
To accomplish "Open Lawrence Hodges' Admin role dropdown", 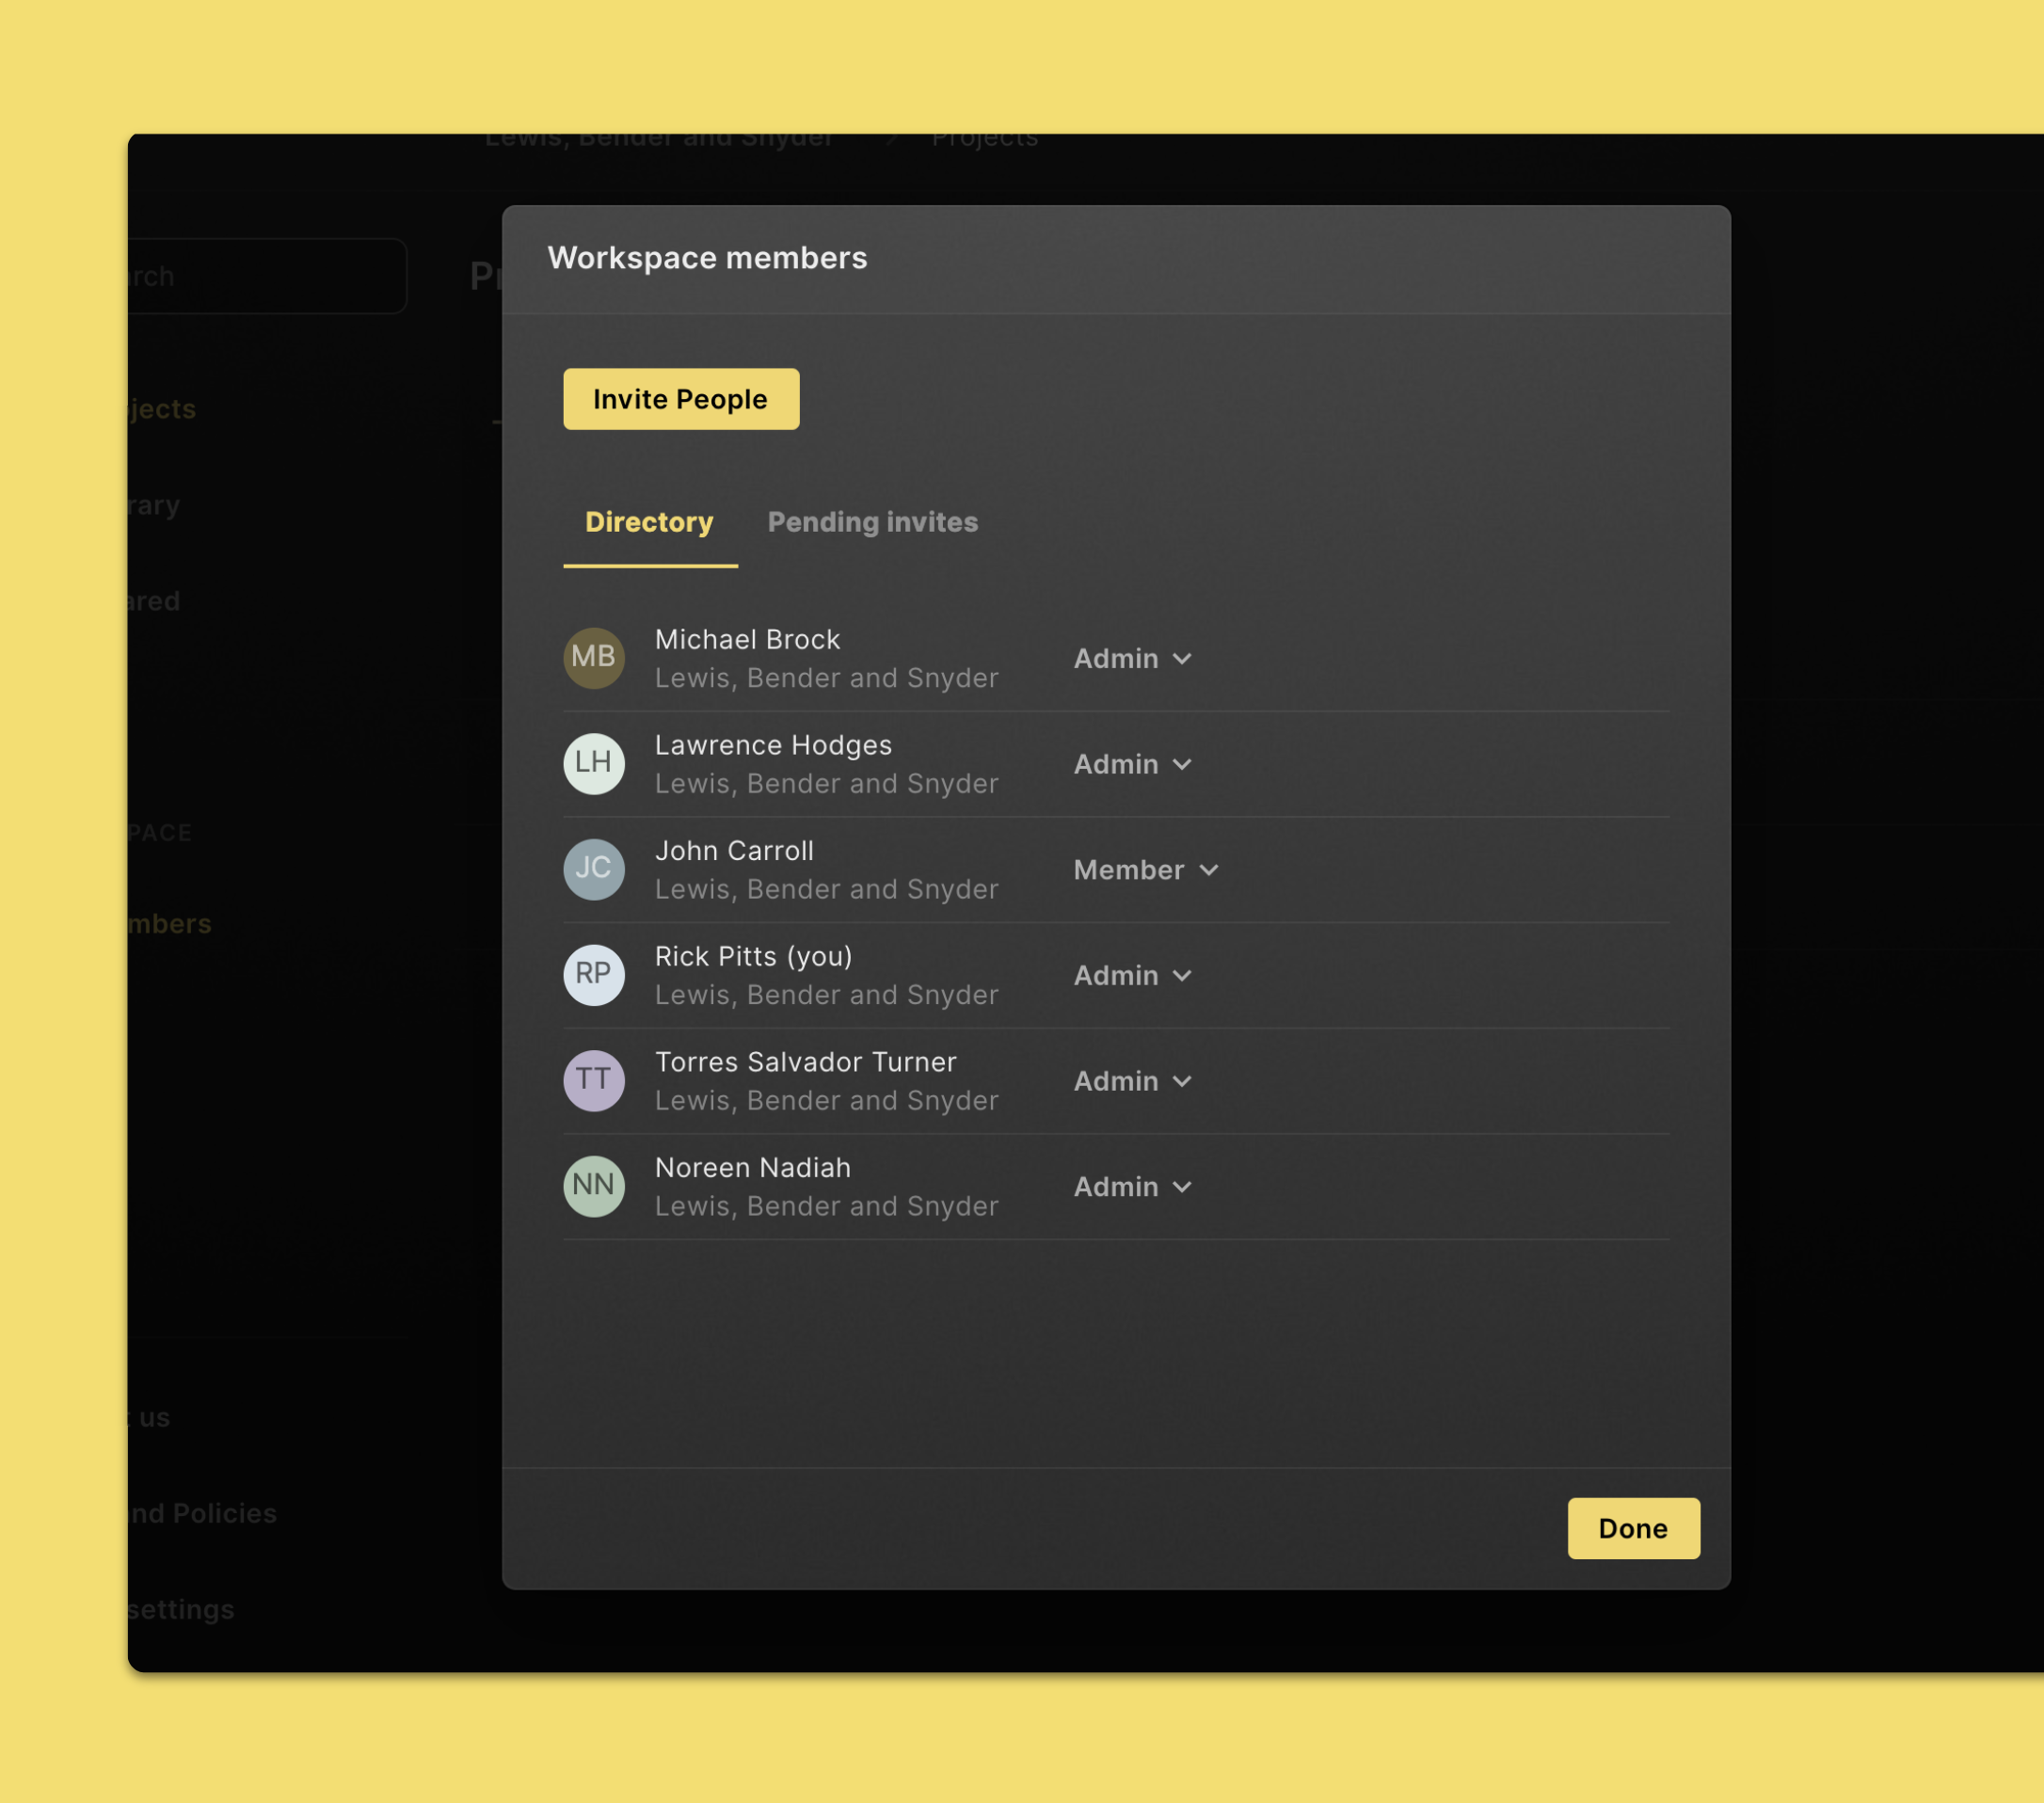I will [1132, 765].
